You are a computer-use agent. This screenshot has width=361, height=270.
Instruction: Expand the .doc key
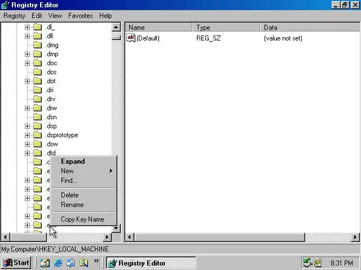tap(27, 63)
